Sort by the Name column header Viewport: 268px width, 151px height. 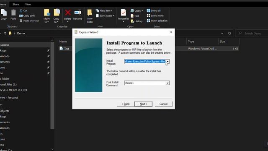(x=63, y=42)
